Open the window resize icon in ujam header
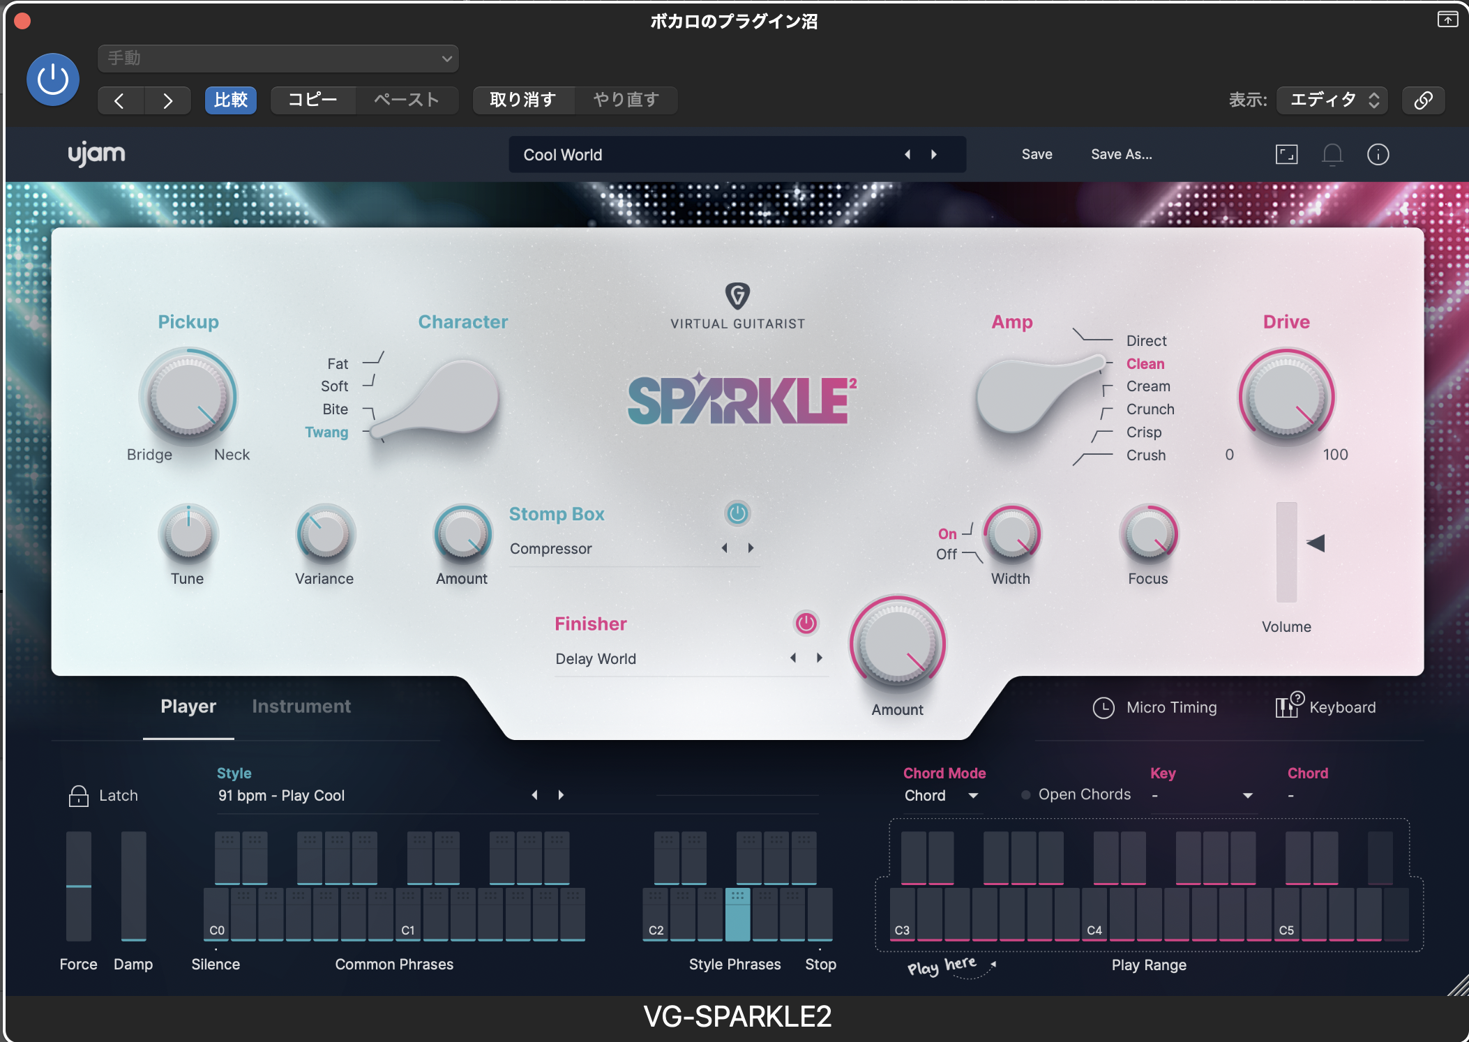This screenshot has width=1469, height=1042. tap(1286, 154)
